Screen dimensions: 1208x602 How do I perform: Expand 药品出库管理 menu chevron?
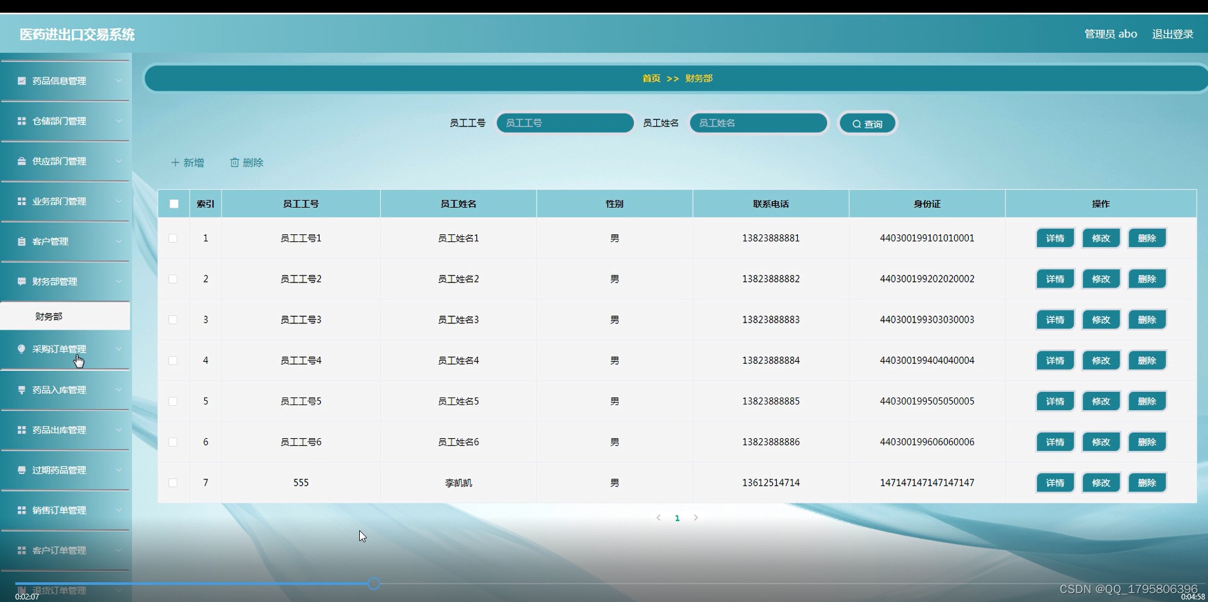point(118,429)
